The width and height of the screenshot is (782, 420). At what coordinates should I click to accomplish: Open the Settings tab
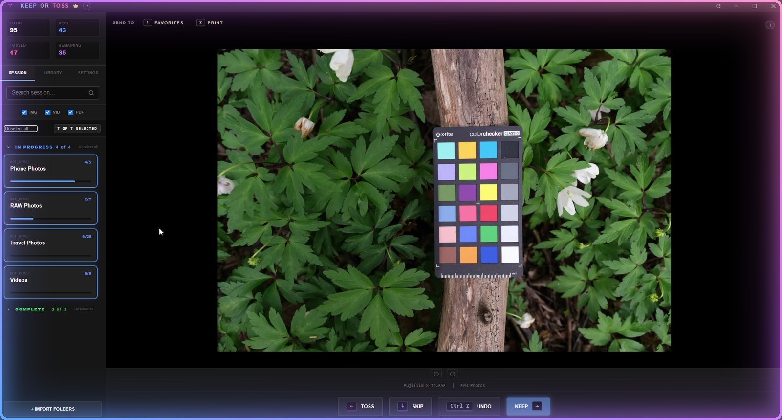click(x=88, y=73)
